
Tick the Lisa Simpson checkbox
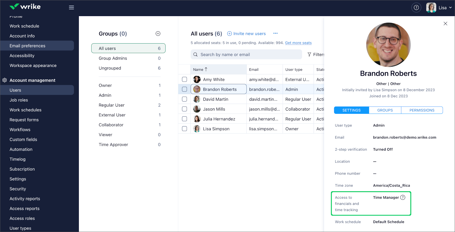[185, 129]
